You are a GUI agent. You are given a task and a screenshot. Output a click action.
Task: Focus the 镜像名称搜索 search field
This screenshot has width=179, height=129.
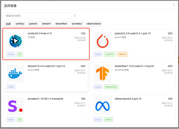38,16
